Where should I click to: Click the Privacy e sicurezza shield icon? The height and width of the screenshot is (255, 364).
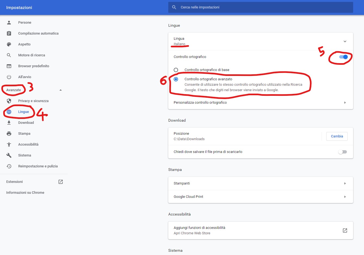point(9,101)
